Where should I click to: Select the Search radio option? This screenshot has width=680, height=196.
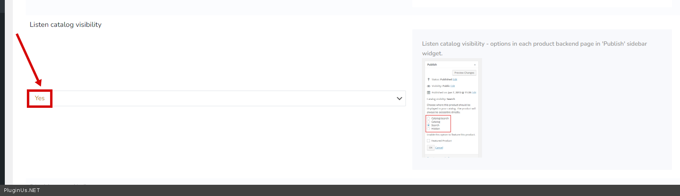[428, 125]
